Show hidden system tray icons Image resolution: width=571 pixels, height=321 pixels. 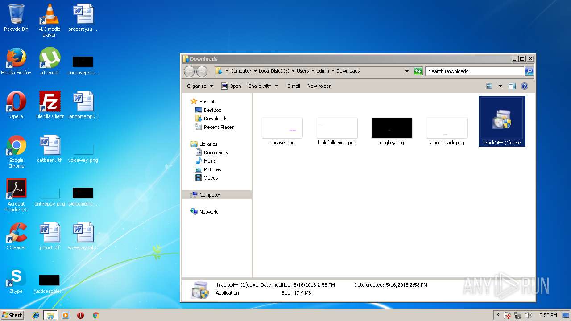coord(497,315)
